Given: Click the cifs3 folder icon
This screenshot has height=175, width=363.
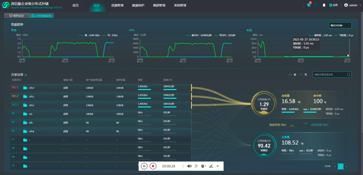Looking at the screenshot, I should 25,88.
